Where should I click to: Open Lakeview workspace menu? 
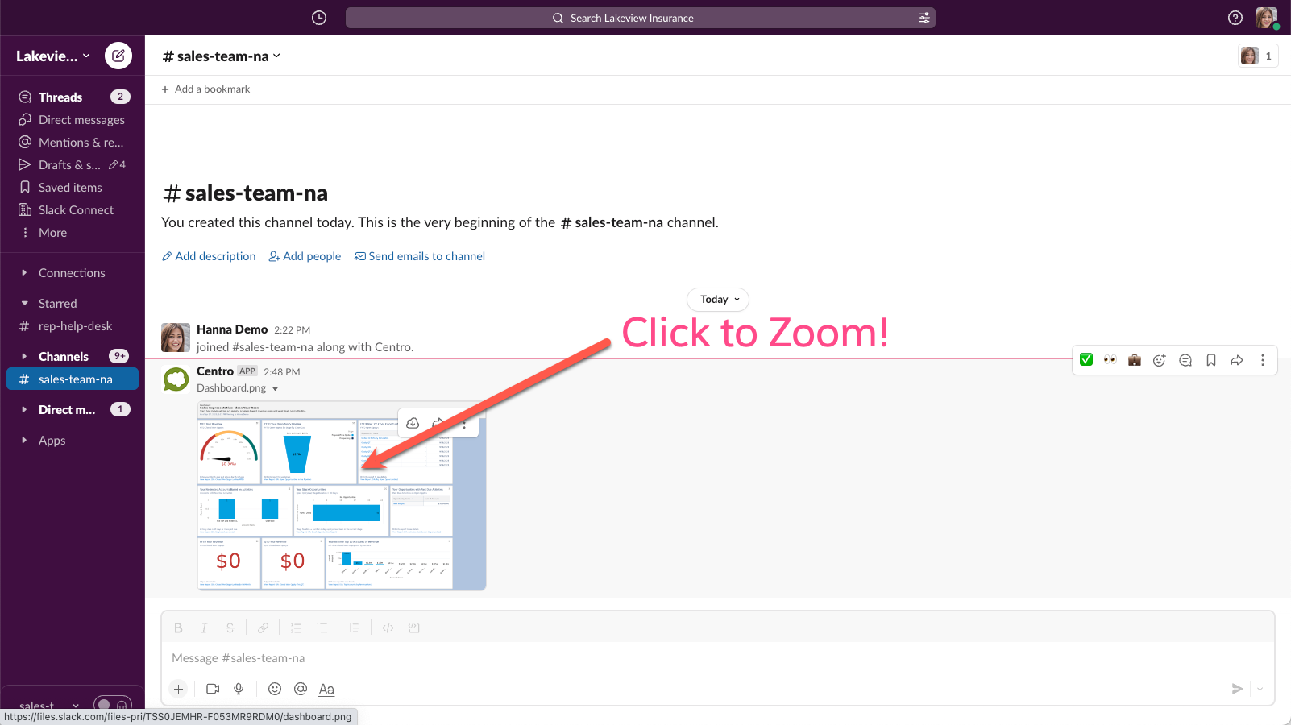(x=53, y=56)
